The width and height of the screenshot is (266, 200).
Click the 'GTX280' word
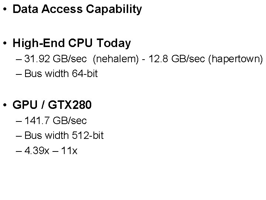[x=70, y=104]
